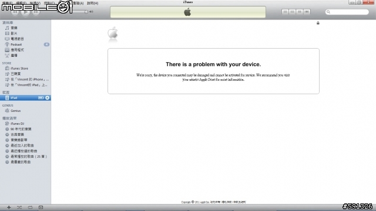Click the iPad battery indicator icon

pos(41,98)
